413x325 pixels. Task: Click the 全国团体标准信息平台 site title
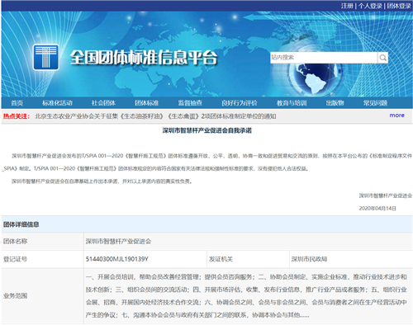[144, 58]
